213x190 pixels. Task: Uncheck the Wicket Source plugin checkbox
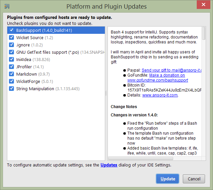pyautogui.click(x=12, y=37)
